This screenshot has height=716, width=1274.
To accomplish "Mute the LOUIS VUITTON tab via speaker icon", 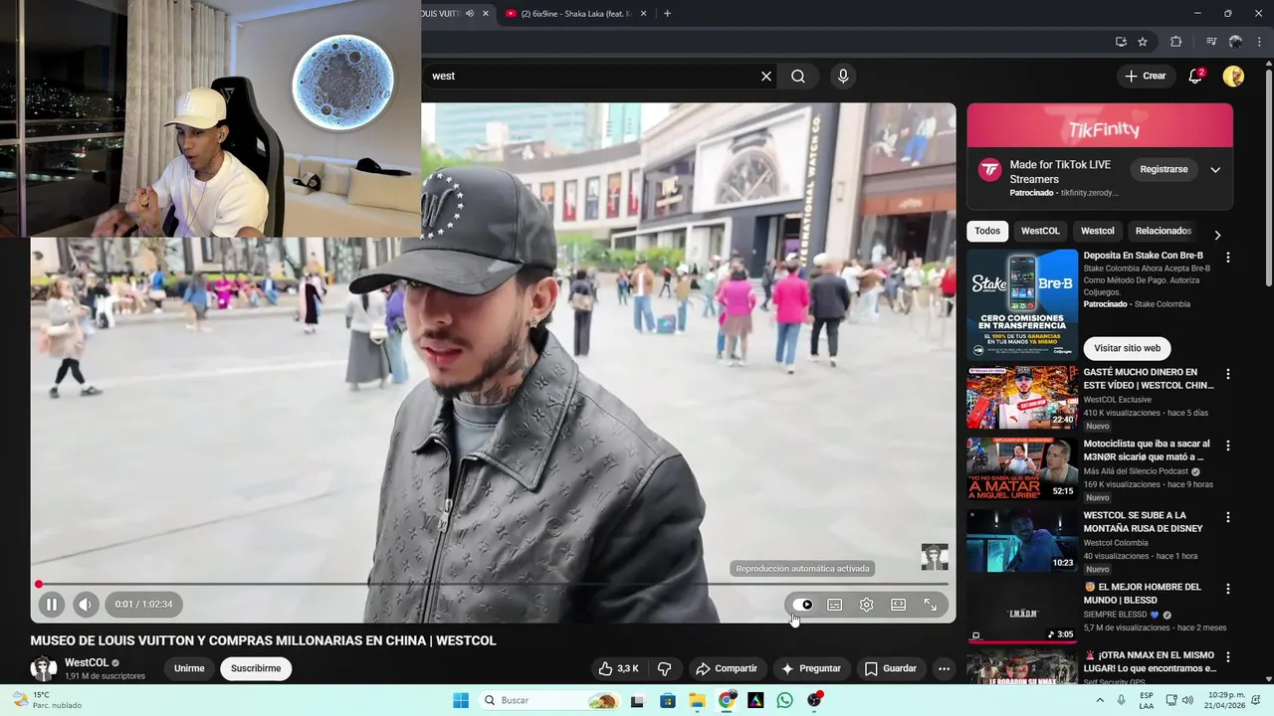I will 470,14.
